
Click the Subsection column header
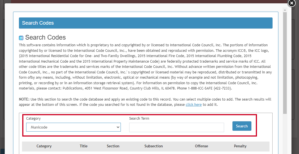point(153,146)
